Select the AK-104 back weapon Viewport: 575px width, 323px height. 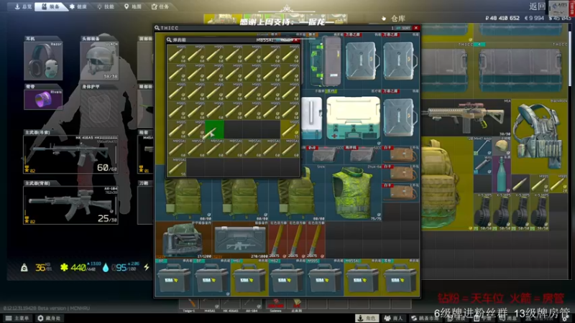(70, 205)
